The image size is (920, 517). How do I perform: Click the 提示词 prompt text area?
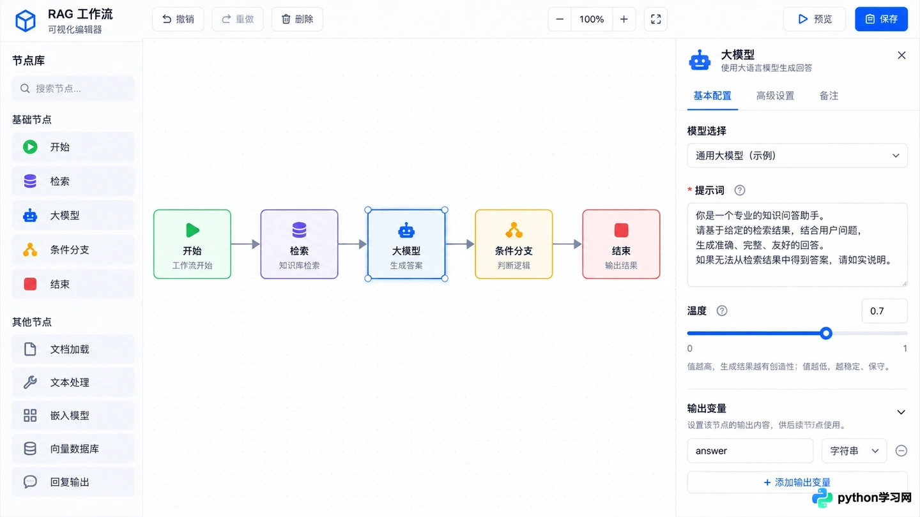pos(797,244)
